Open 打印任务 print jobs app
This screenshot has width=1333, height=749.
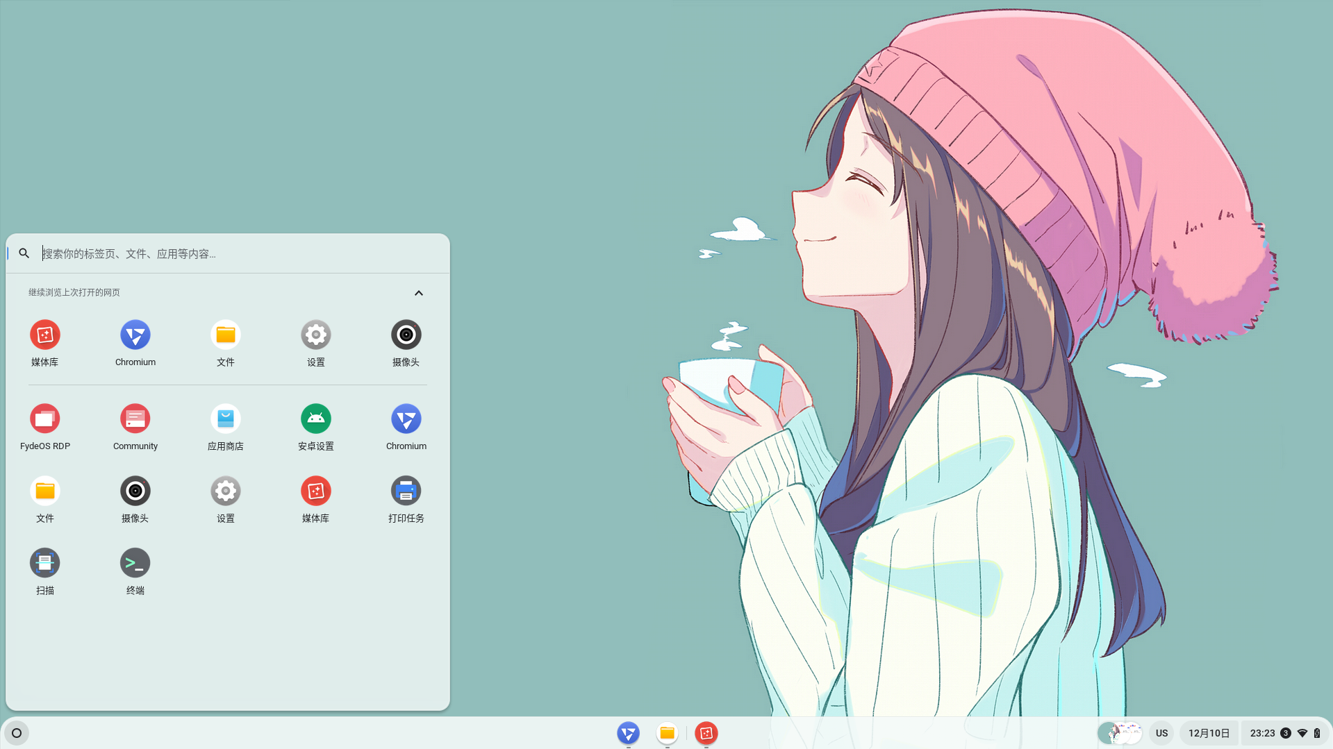[x=406, y=499]
